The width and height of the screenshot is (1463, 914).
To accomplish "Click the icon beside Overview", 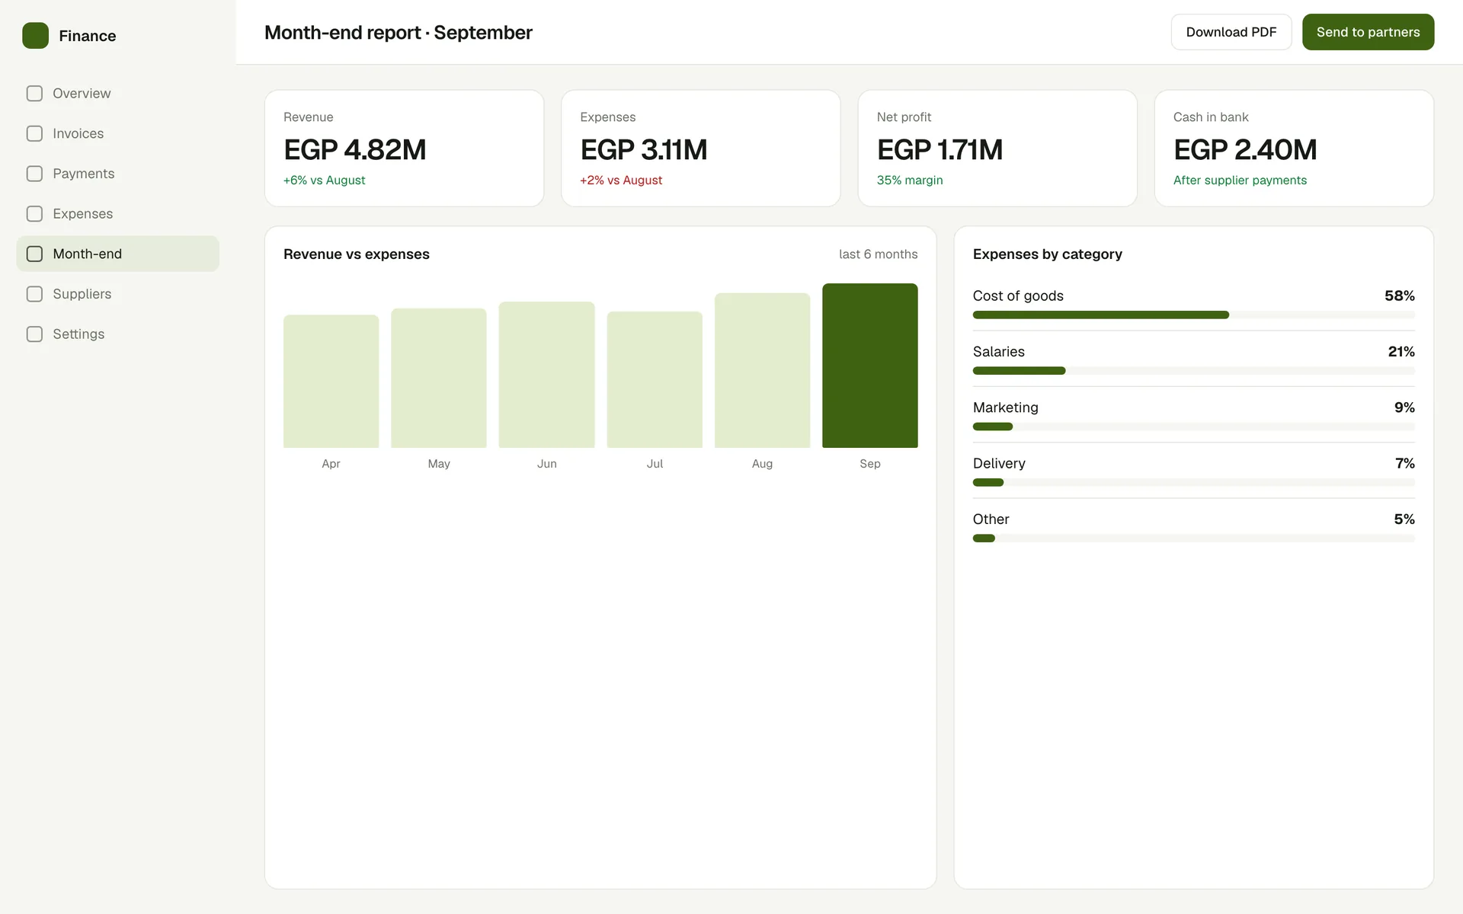I will point(34,94).
